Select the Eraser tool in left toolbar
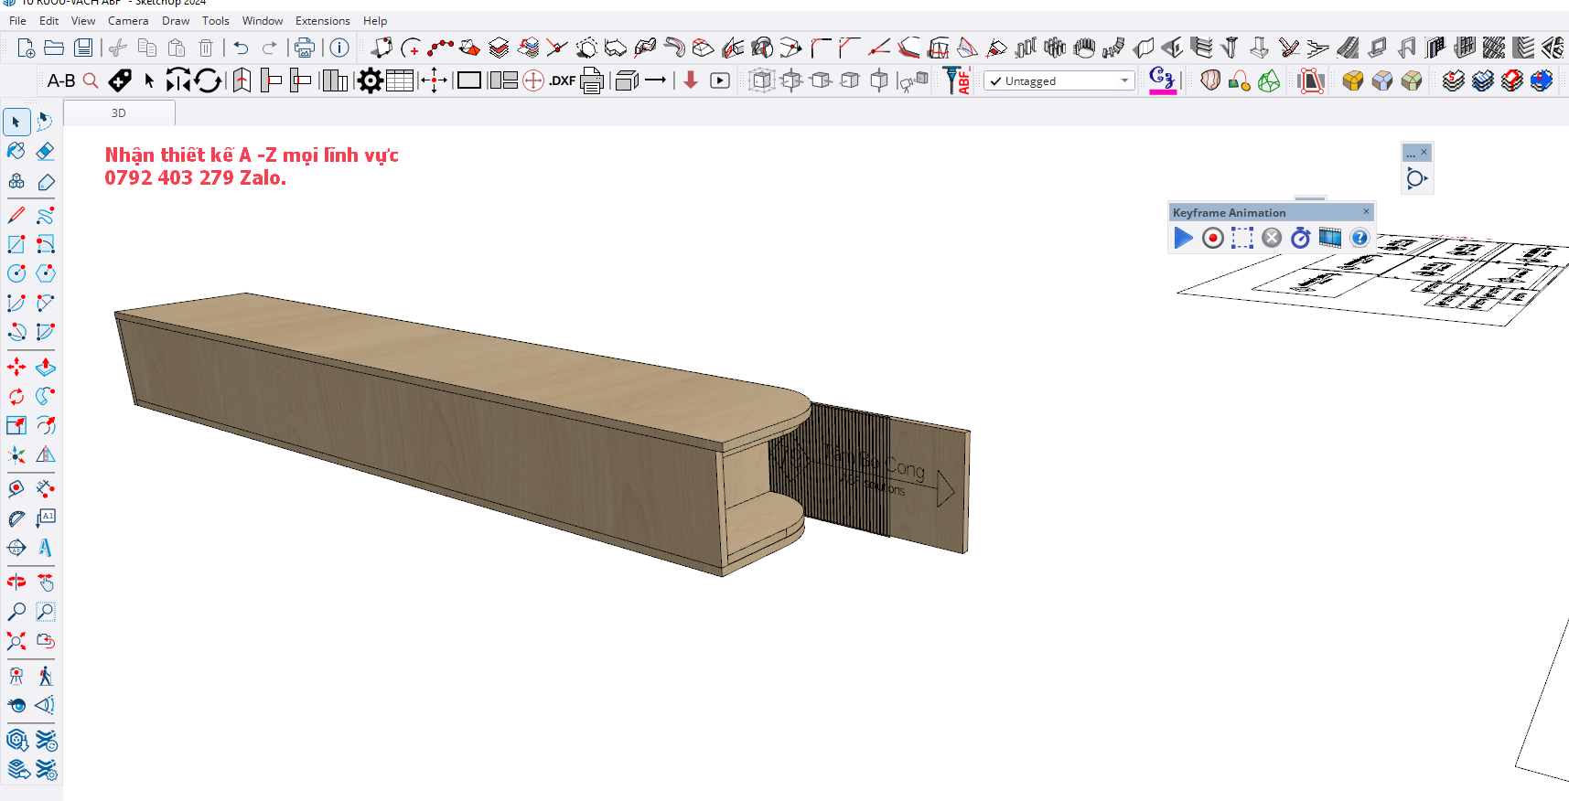The height and width of the screenshot is (801, 1569). click(45, 152)
